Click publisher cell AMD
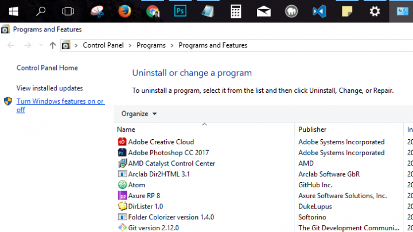The width and height of the screenshot is (413, 232). (x=306, y=163)
